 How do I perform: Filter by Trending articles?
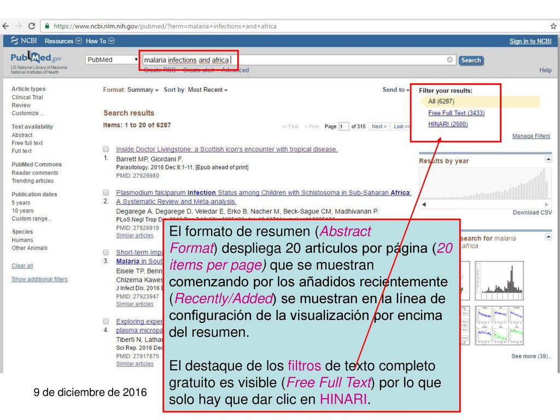point(32,180)
